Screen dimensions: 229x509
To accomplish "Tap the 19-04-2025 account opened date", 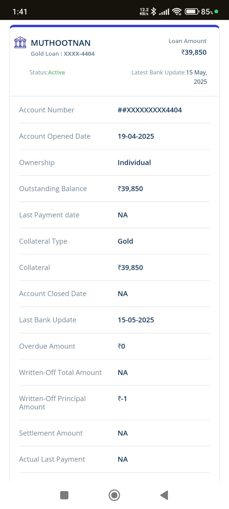I will [x=136, y=136].
